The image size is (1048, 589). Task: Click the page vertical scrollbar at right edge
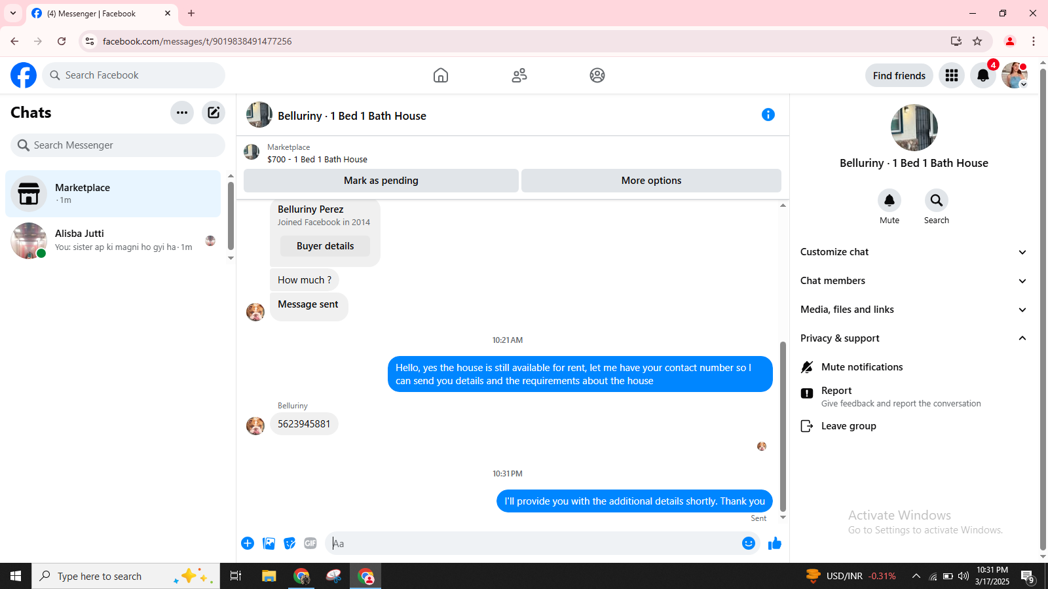point(1043,309)
